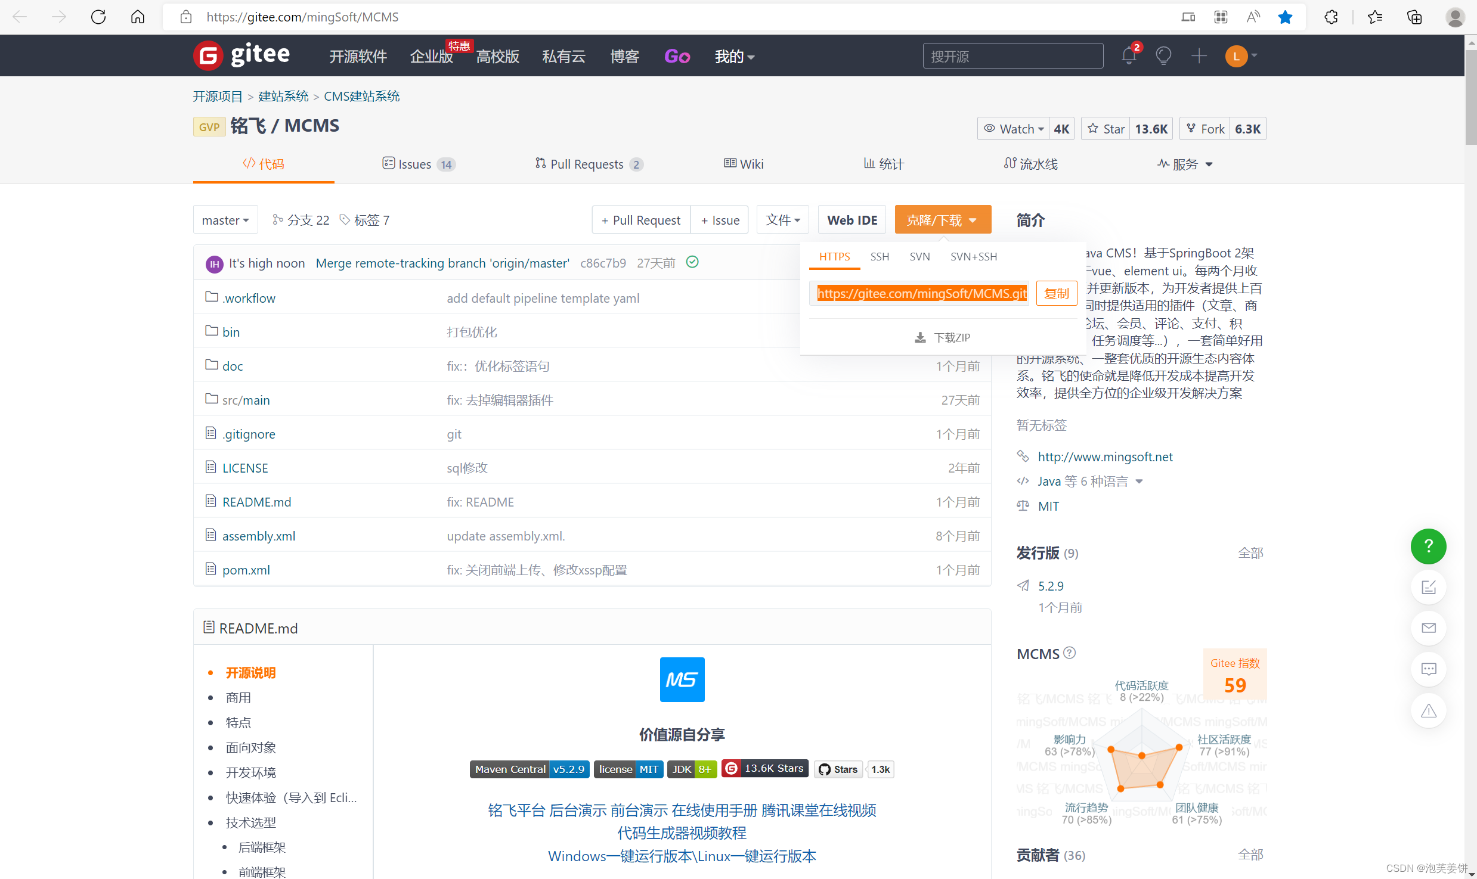Click the plus icon to create new repository

(1199, 55)
